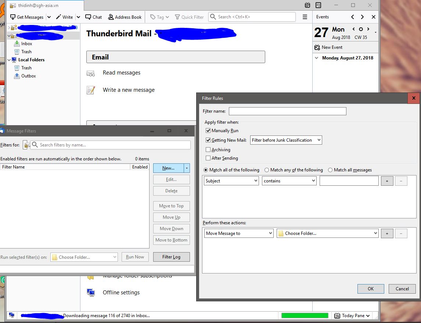421x323 pixels.
Task: Click the Outbox folder icon
Action: click(x=17, y=76)
